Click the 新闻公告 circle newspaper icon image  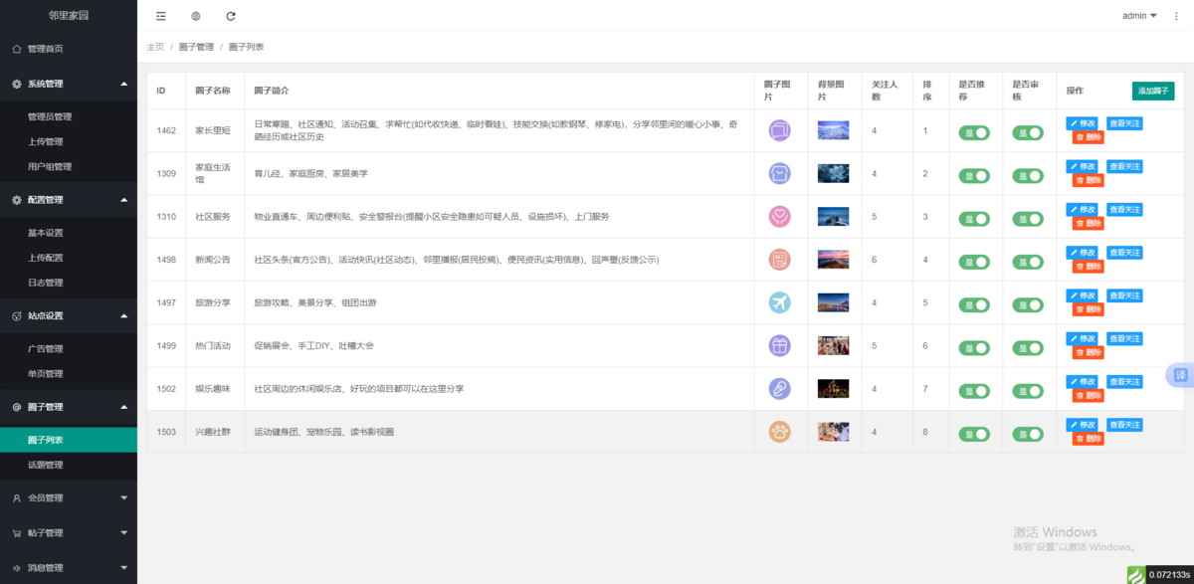780,259
